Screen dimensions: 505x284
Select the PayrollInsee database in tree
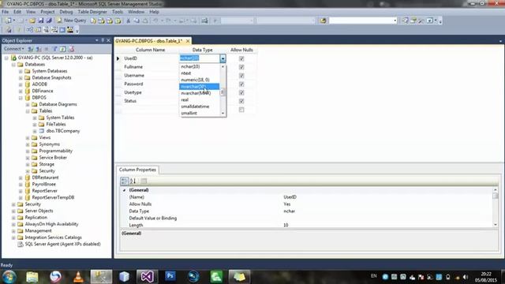click(44, 184)
